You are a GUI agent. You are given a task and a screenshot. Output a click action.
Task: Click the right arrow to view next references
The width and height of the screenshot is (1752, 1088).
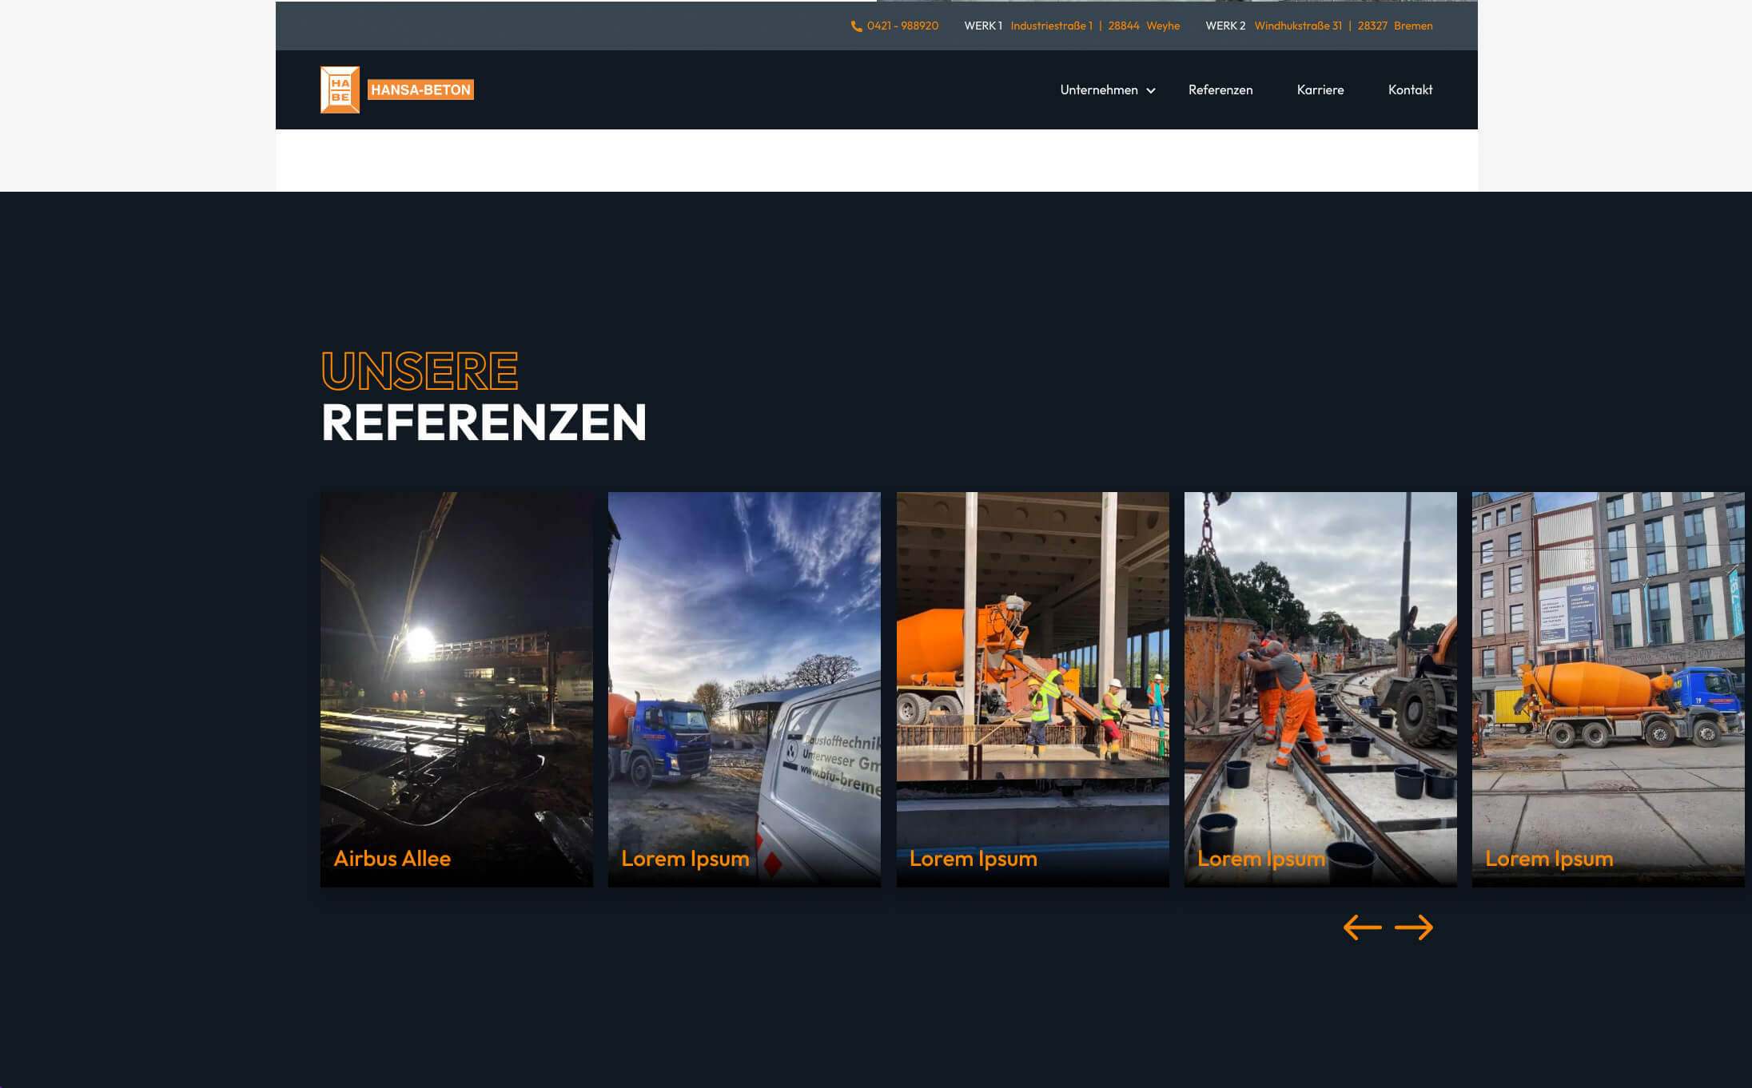[x=1413, y=927]
